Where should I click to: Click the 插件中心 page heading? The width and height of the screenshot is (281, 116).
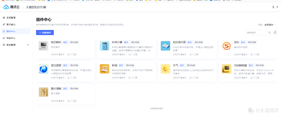point(44,20)
